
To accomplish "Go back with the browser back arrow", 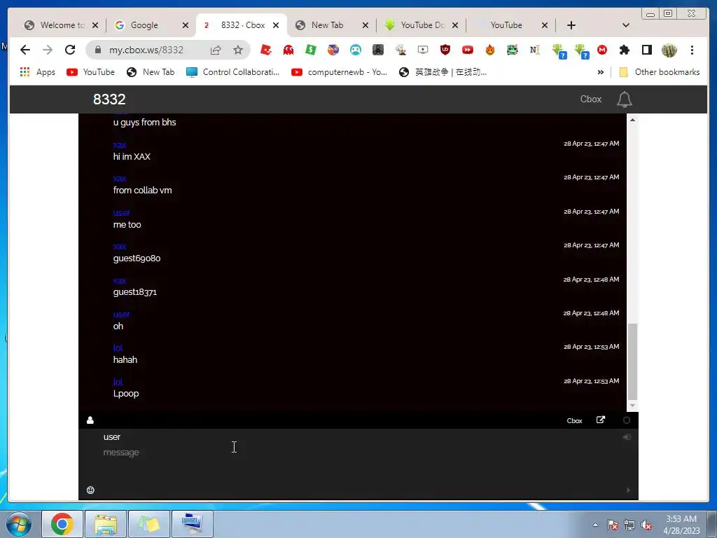I will pos(25,50).
